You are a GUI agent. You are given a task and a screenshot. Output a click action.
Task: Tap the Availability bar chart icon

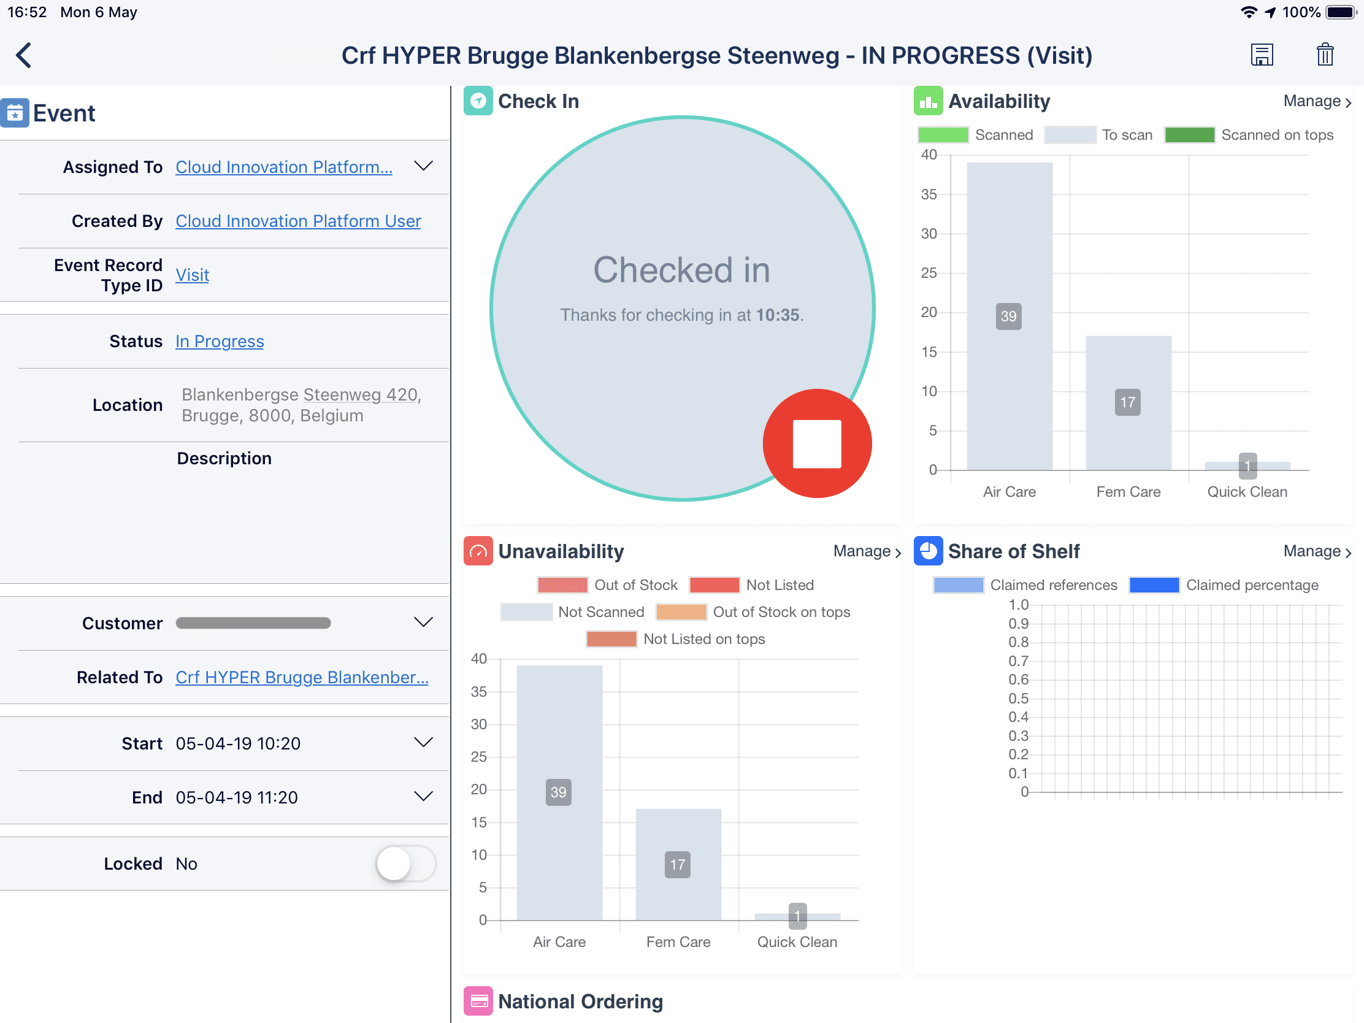[x=928, y=101]
